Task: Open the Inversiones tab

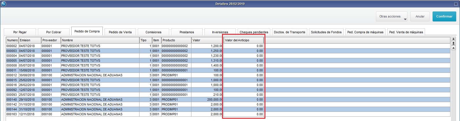Action: pos(220,32)
